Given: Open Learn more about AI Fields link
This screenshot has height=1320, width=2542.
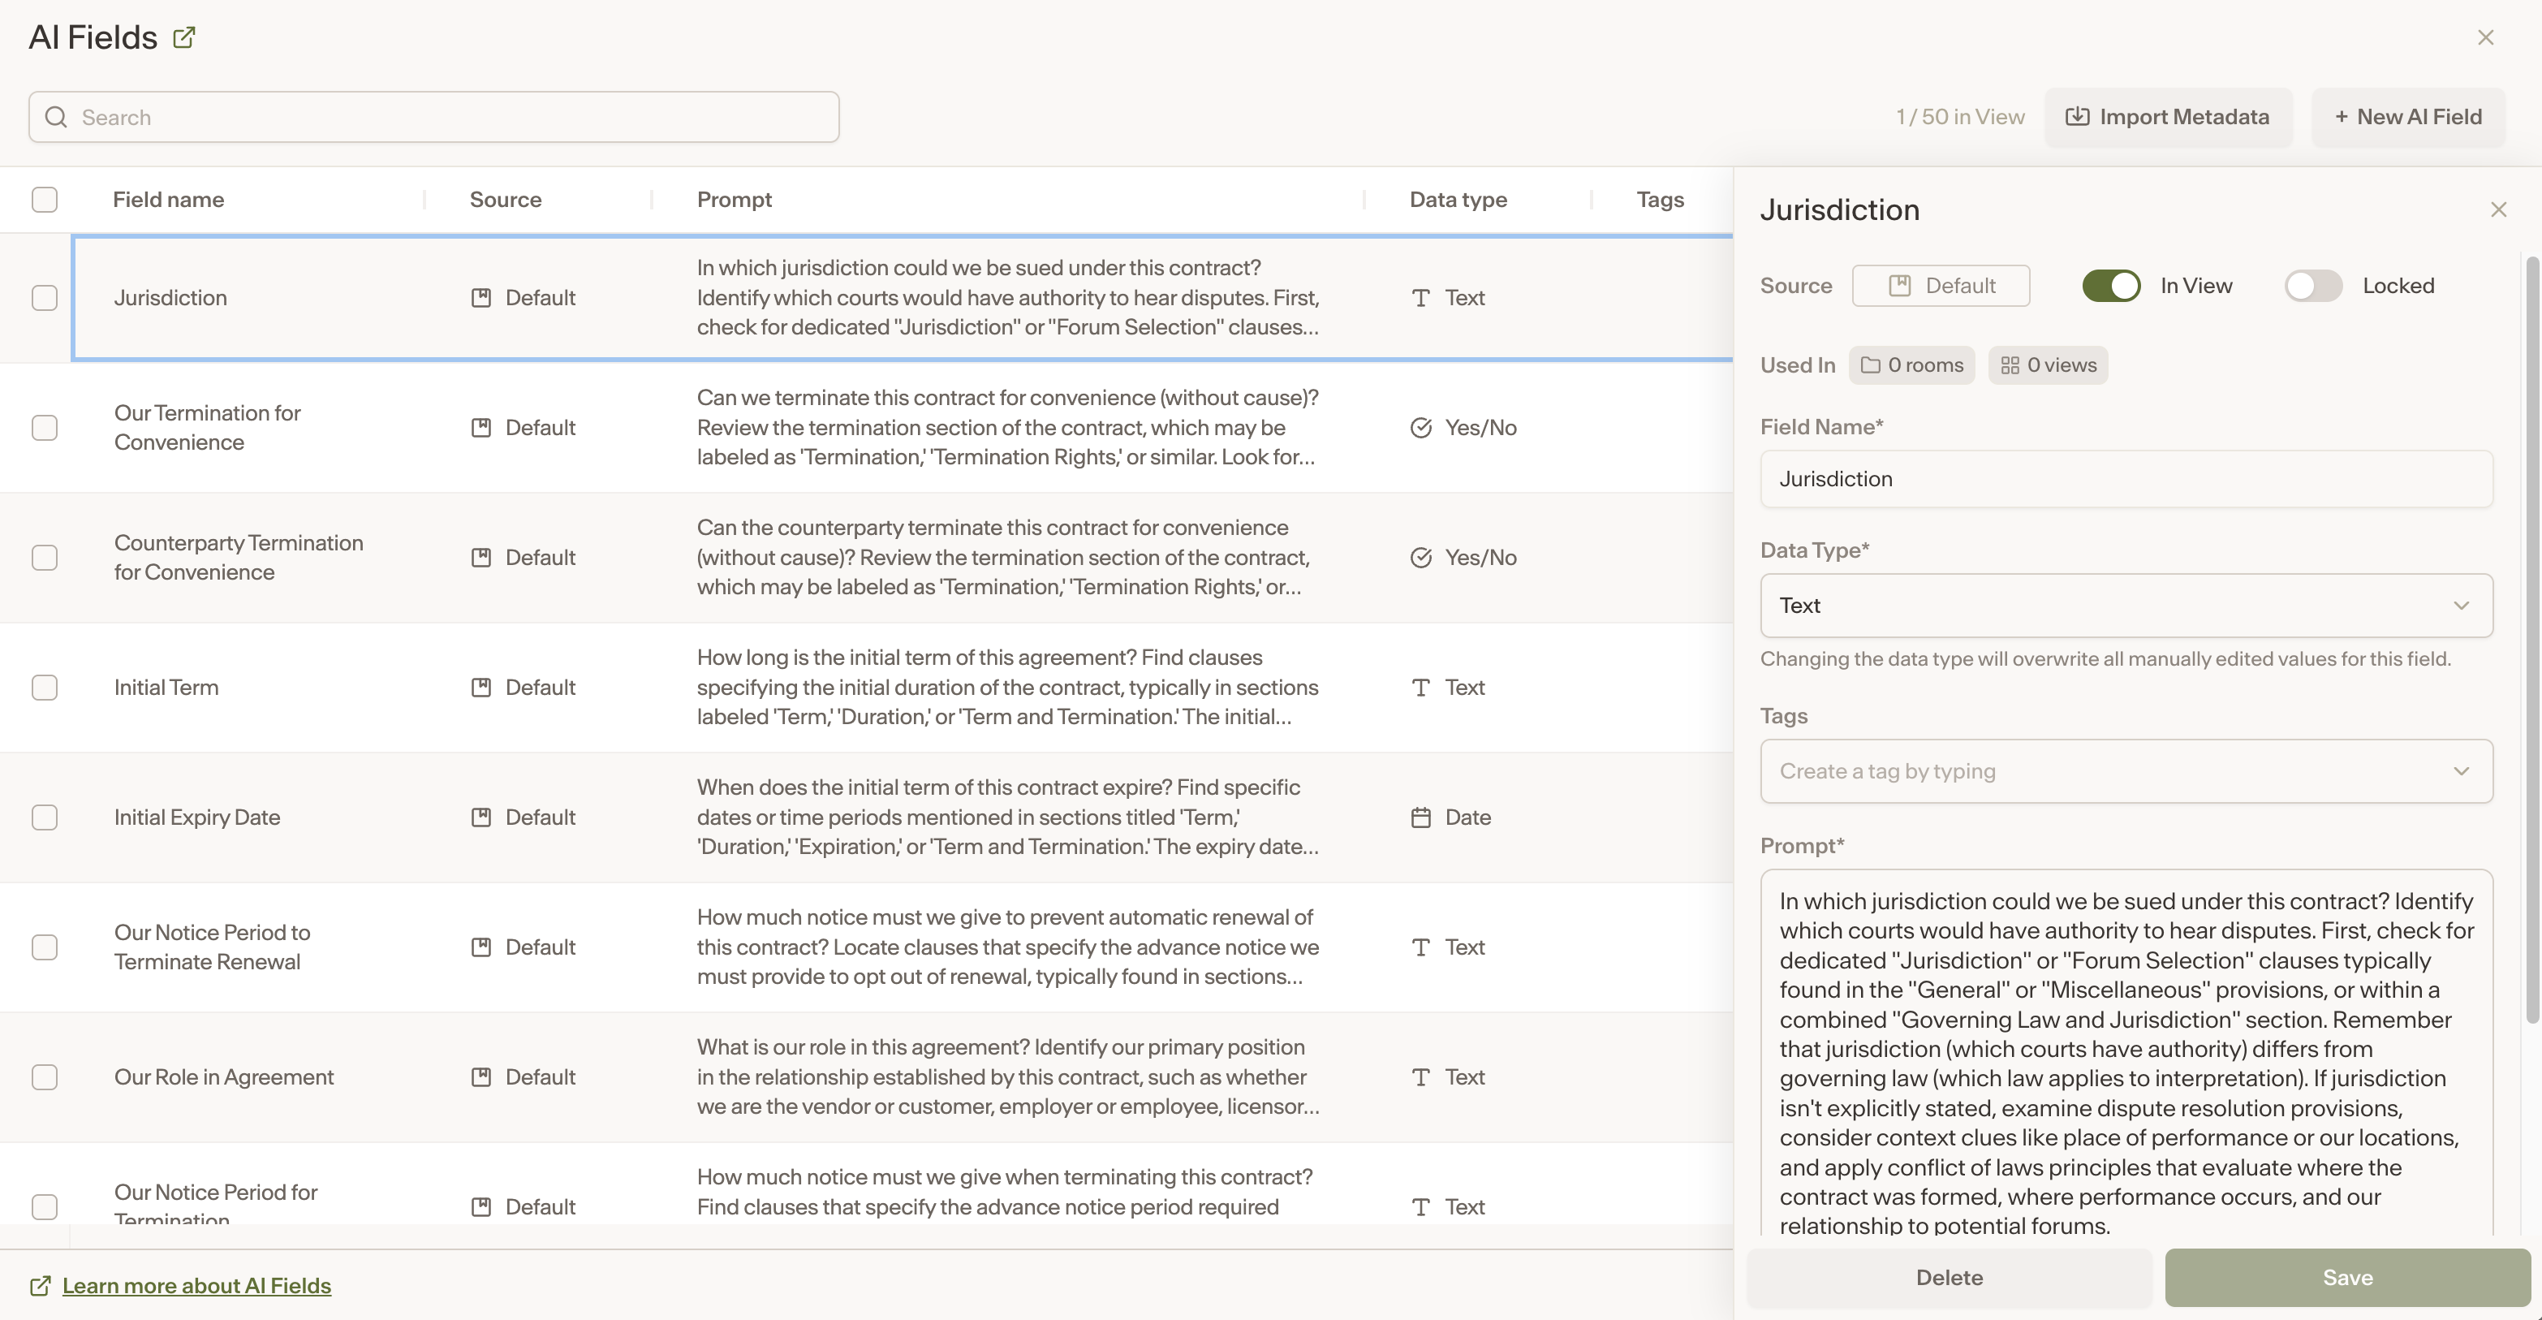Looking at the screenshot, I should (196, 1285).
